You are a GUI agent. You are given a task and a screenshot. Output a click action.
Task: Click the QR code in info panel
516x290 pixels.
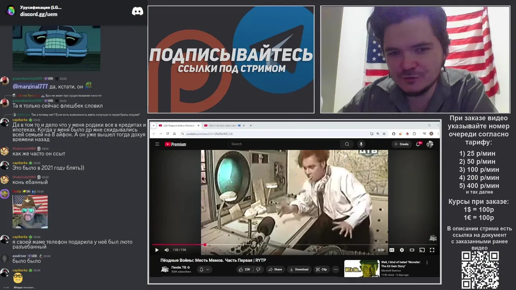pos(480,270)
